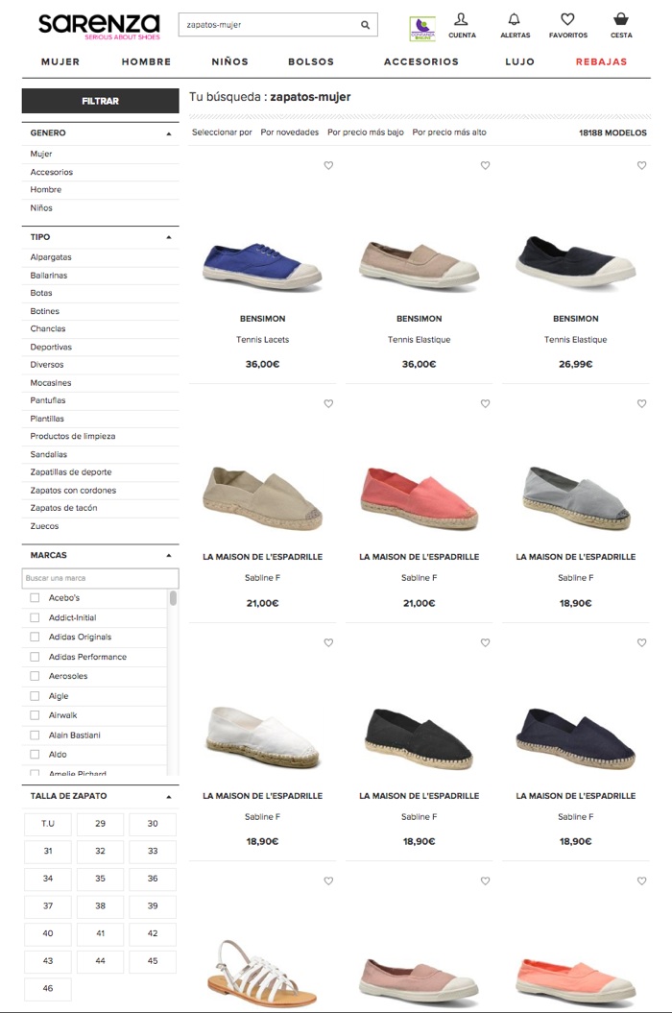This screenshot has height=1013, width=672.
Task: Click the Confianza Online badge
Action: point(422,29)
